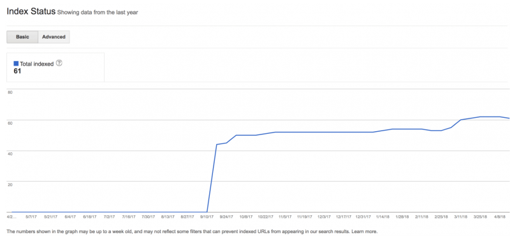Viewport: 510px width, 244px height.
Task: Click the 6/18/17 date label
Action: pos(90,217)
